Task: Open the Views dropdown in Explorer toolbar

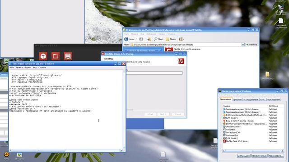Action: pyautogui.click(x=182, y=39)
